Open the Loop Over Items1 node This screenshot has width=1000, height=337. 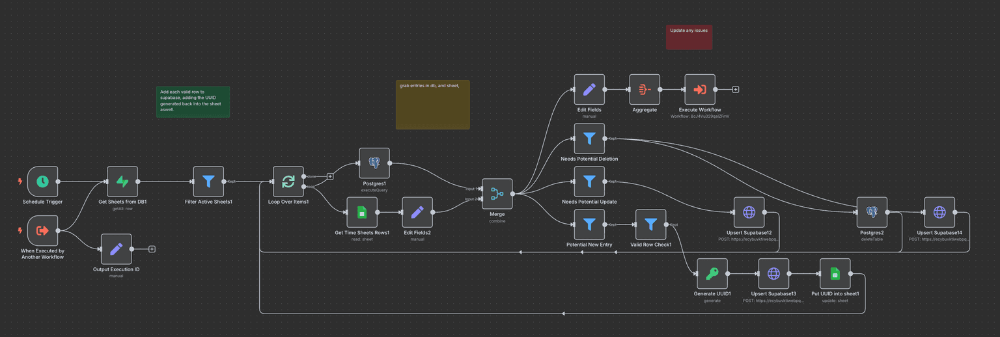(288, 182)
